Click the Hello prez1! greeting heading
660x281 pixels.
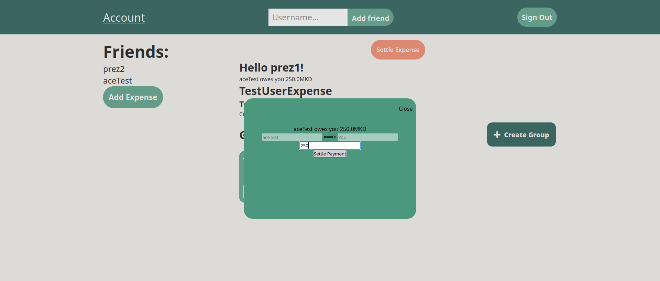(271, 68)
